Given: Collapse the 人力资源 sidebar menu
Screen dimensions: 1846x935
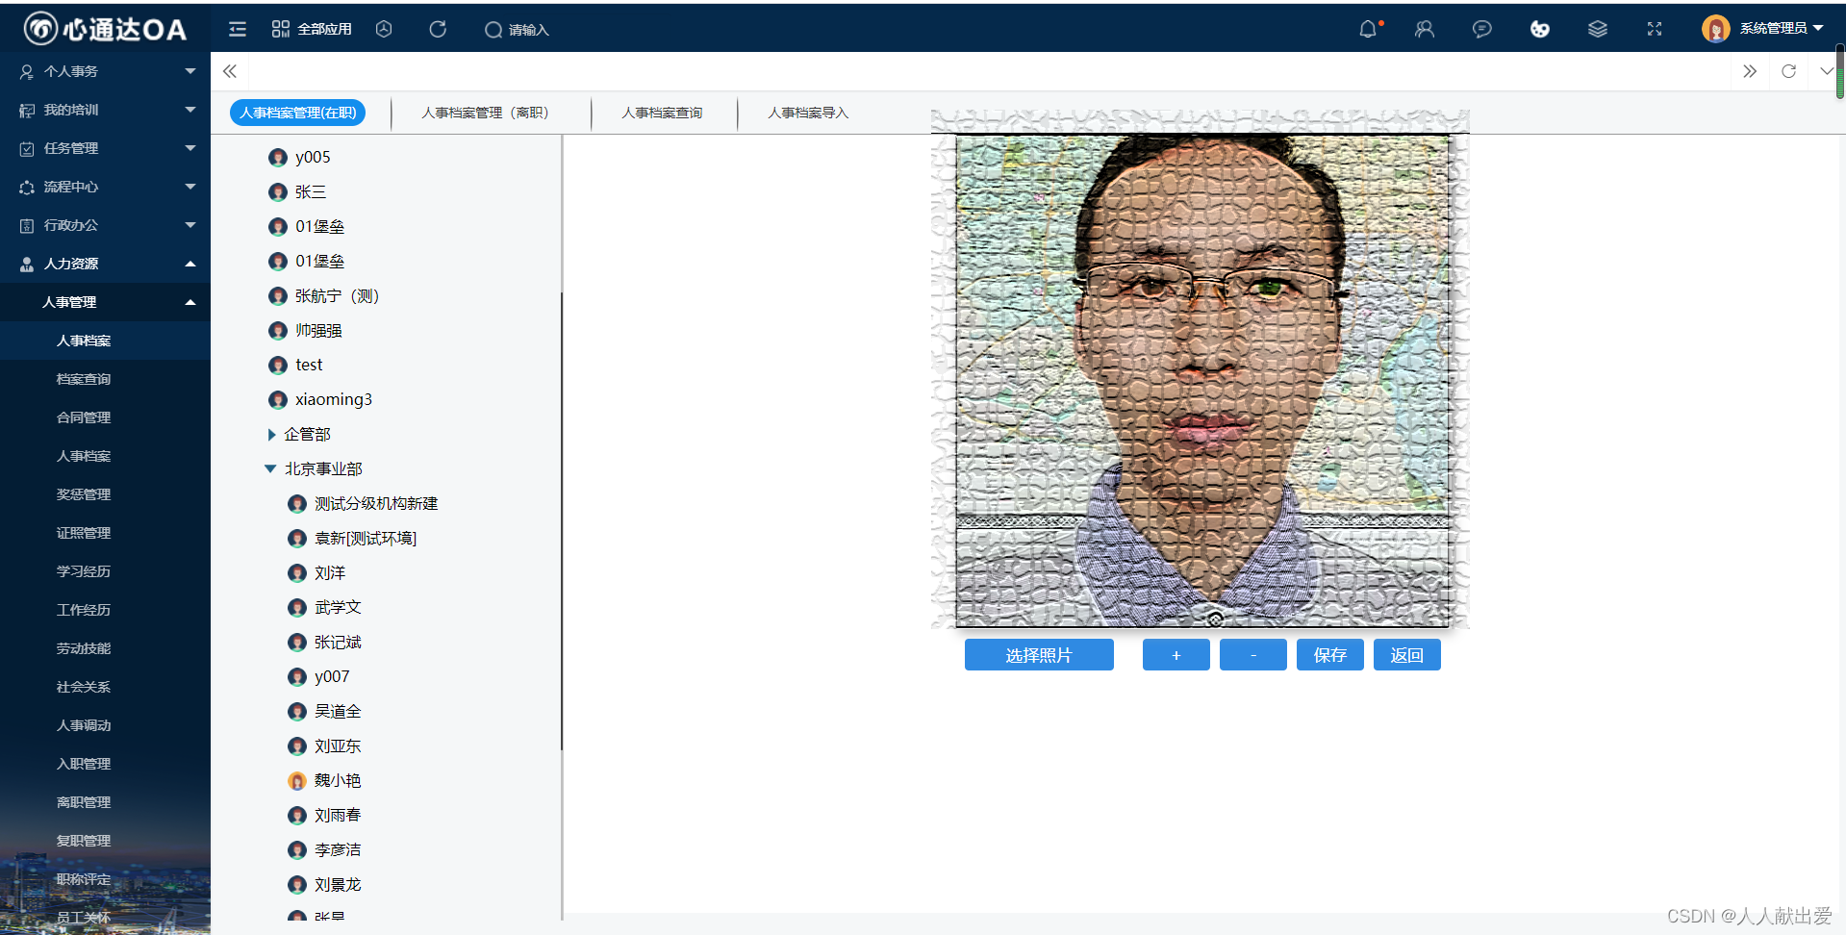Looking at the screenshot, I should (x=105, y=264).
